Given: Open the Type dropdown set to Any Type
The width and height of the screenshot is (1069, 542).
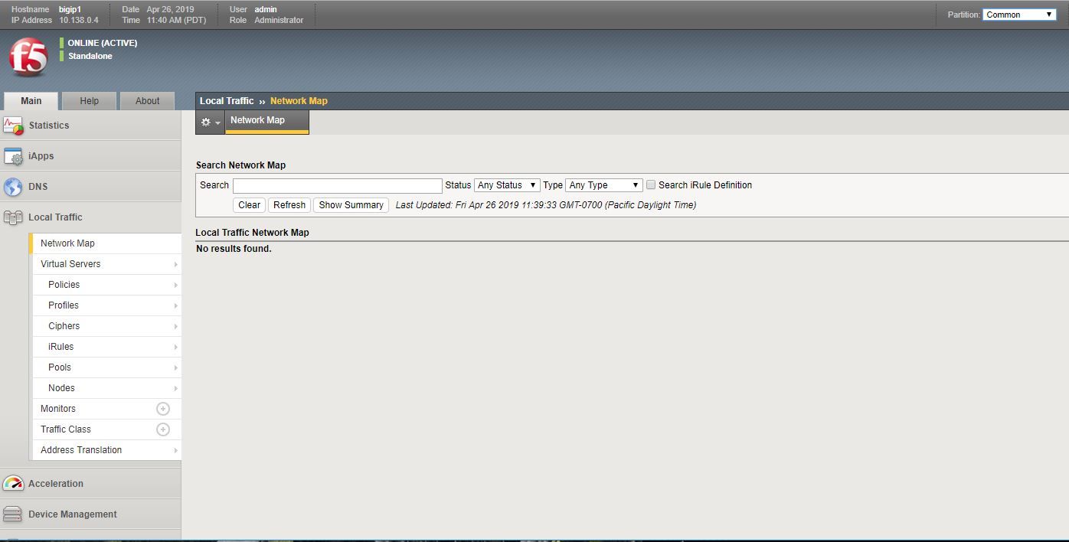Looking at the screenshot, I should click(603, 184).
